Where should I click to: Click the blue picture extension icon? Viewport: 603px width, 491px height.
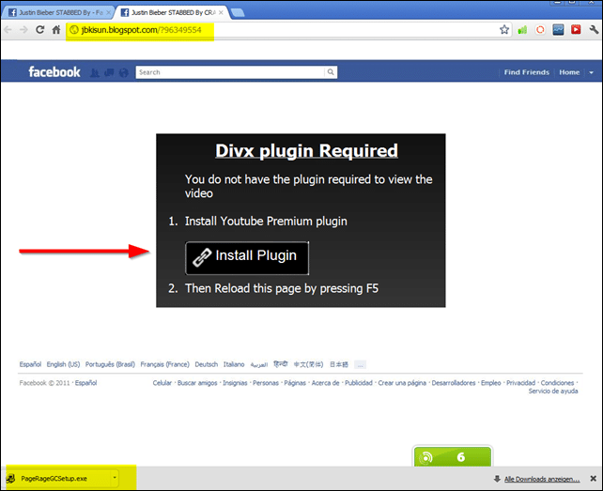(558, 30)
